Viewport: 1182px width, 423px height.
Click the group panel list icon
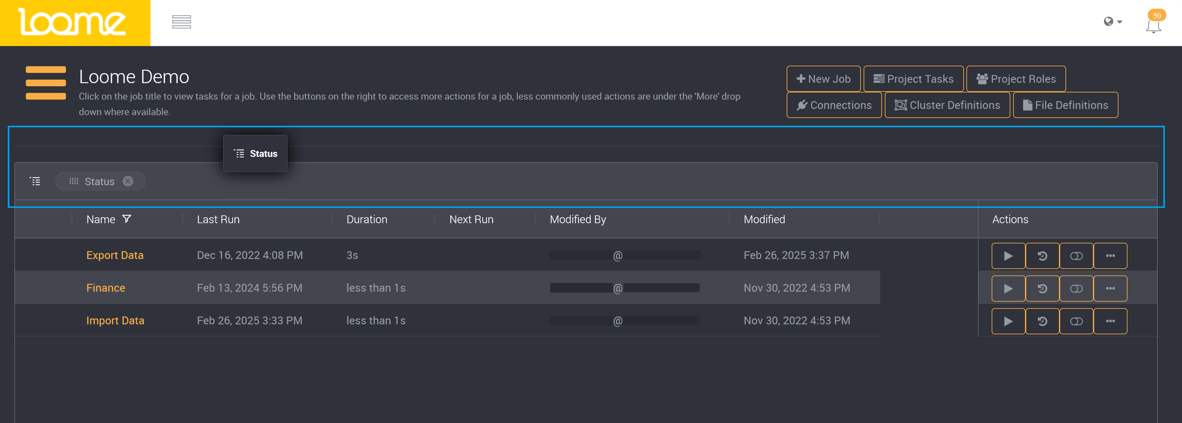[x=35, y=181]
